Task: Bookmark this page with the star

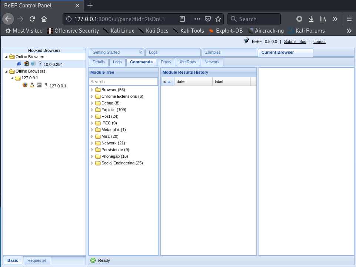Action: (218, 19)
